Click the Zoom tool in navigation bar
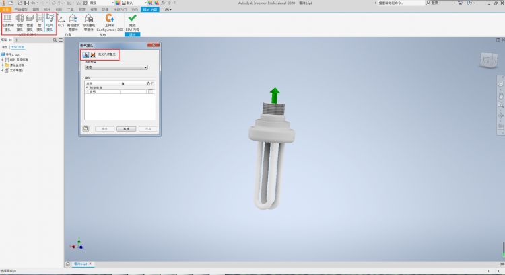This screenshot has width=505, height=275. tap(501, 104)
